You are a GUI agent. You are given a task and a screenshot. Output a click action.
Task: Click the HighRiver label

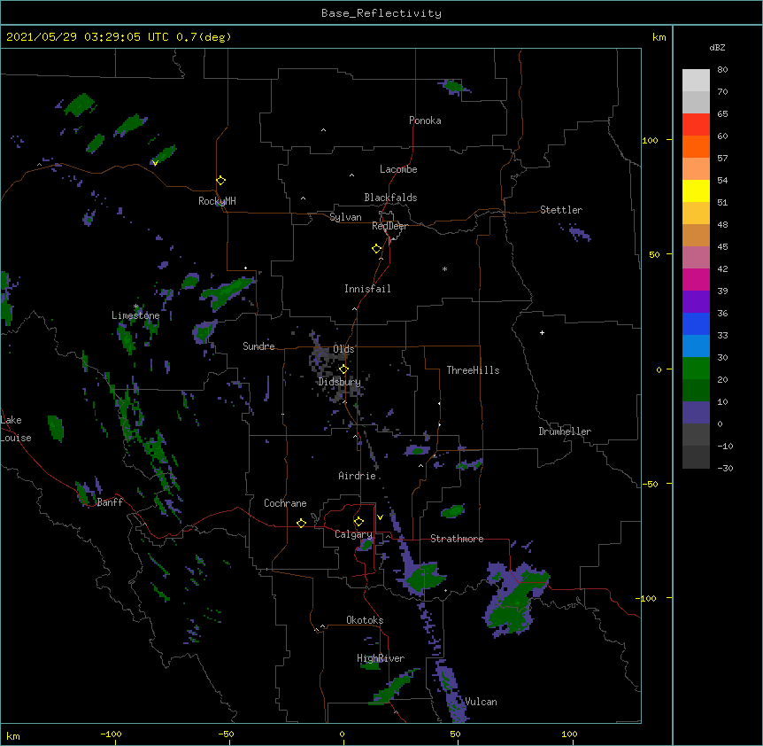pos(381,658)
